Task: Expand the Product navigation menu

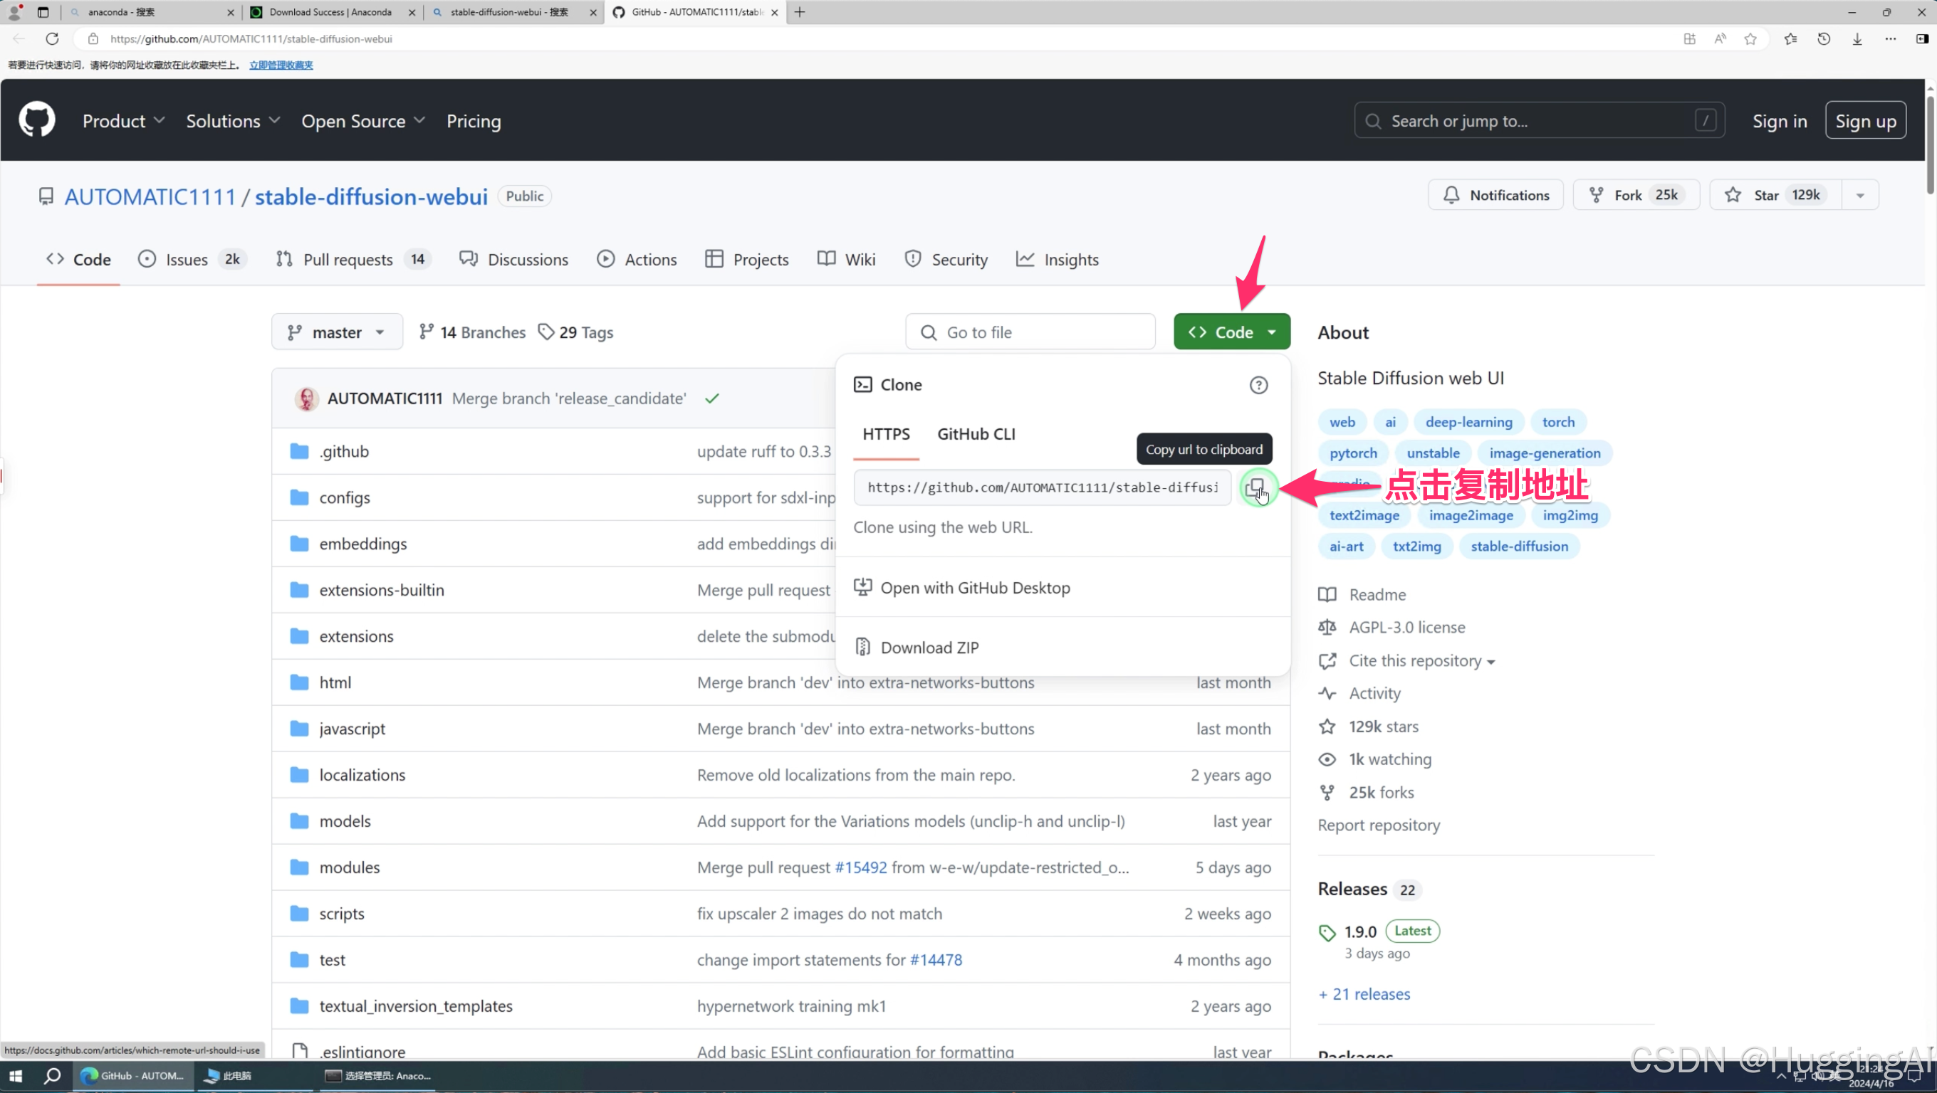Action: pyautogui.click(x=123, y=121)
